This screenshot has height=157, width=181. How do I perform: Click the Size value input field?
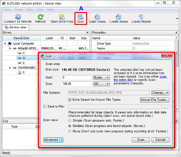(77, 84)
